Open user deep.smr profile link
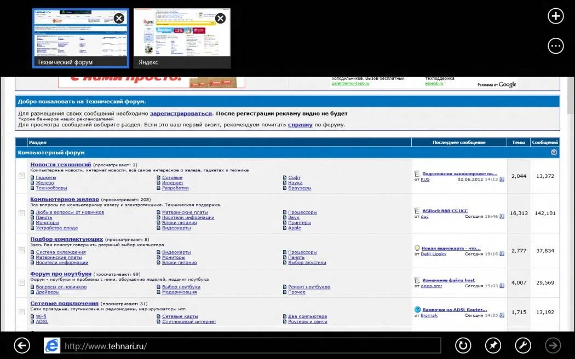The height and width of the screenshot is (359, 575). pos(432,286)
